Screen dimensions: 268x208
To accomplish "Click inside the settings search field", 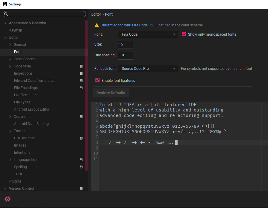I will click(x=44, y=14).
